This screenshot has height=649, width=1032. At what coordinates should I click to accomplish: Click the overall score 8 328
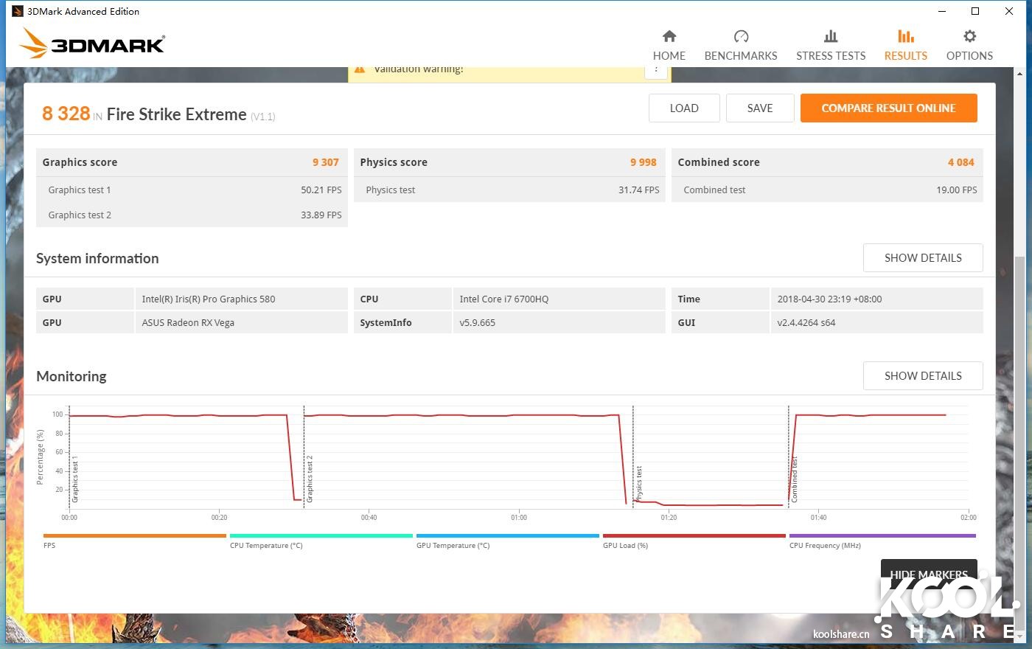[x=66, y=114]
